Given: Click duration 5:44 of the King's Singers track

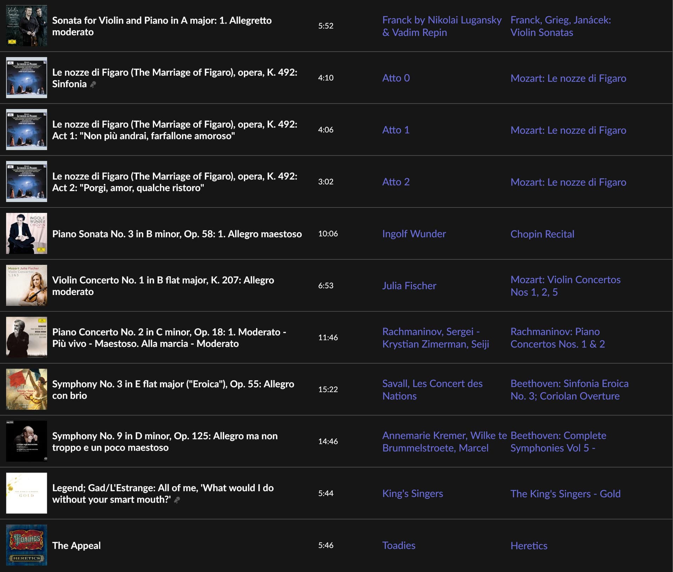Looking at the screenshot, I should coord(326,493).
